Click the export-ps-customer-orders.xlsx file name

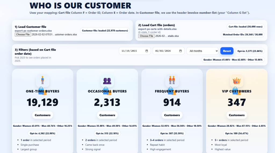coord(33,31)
